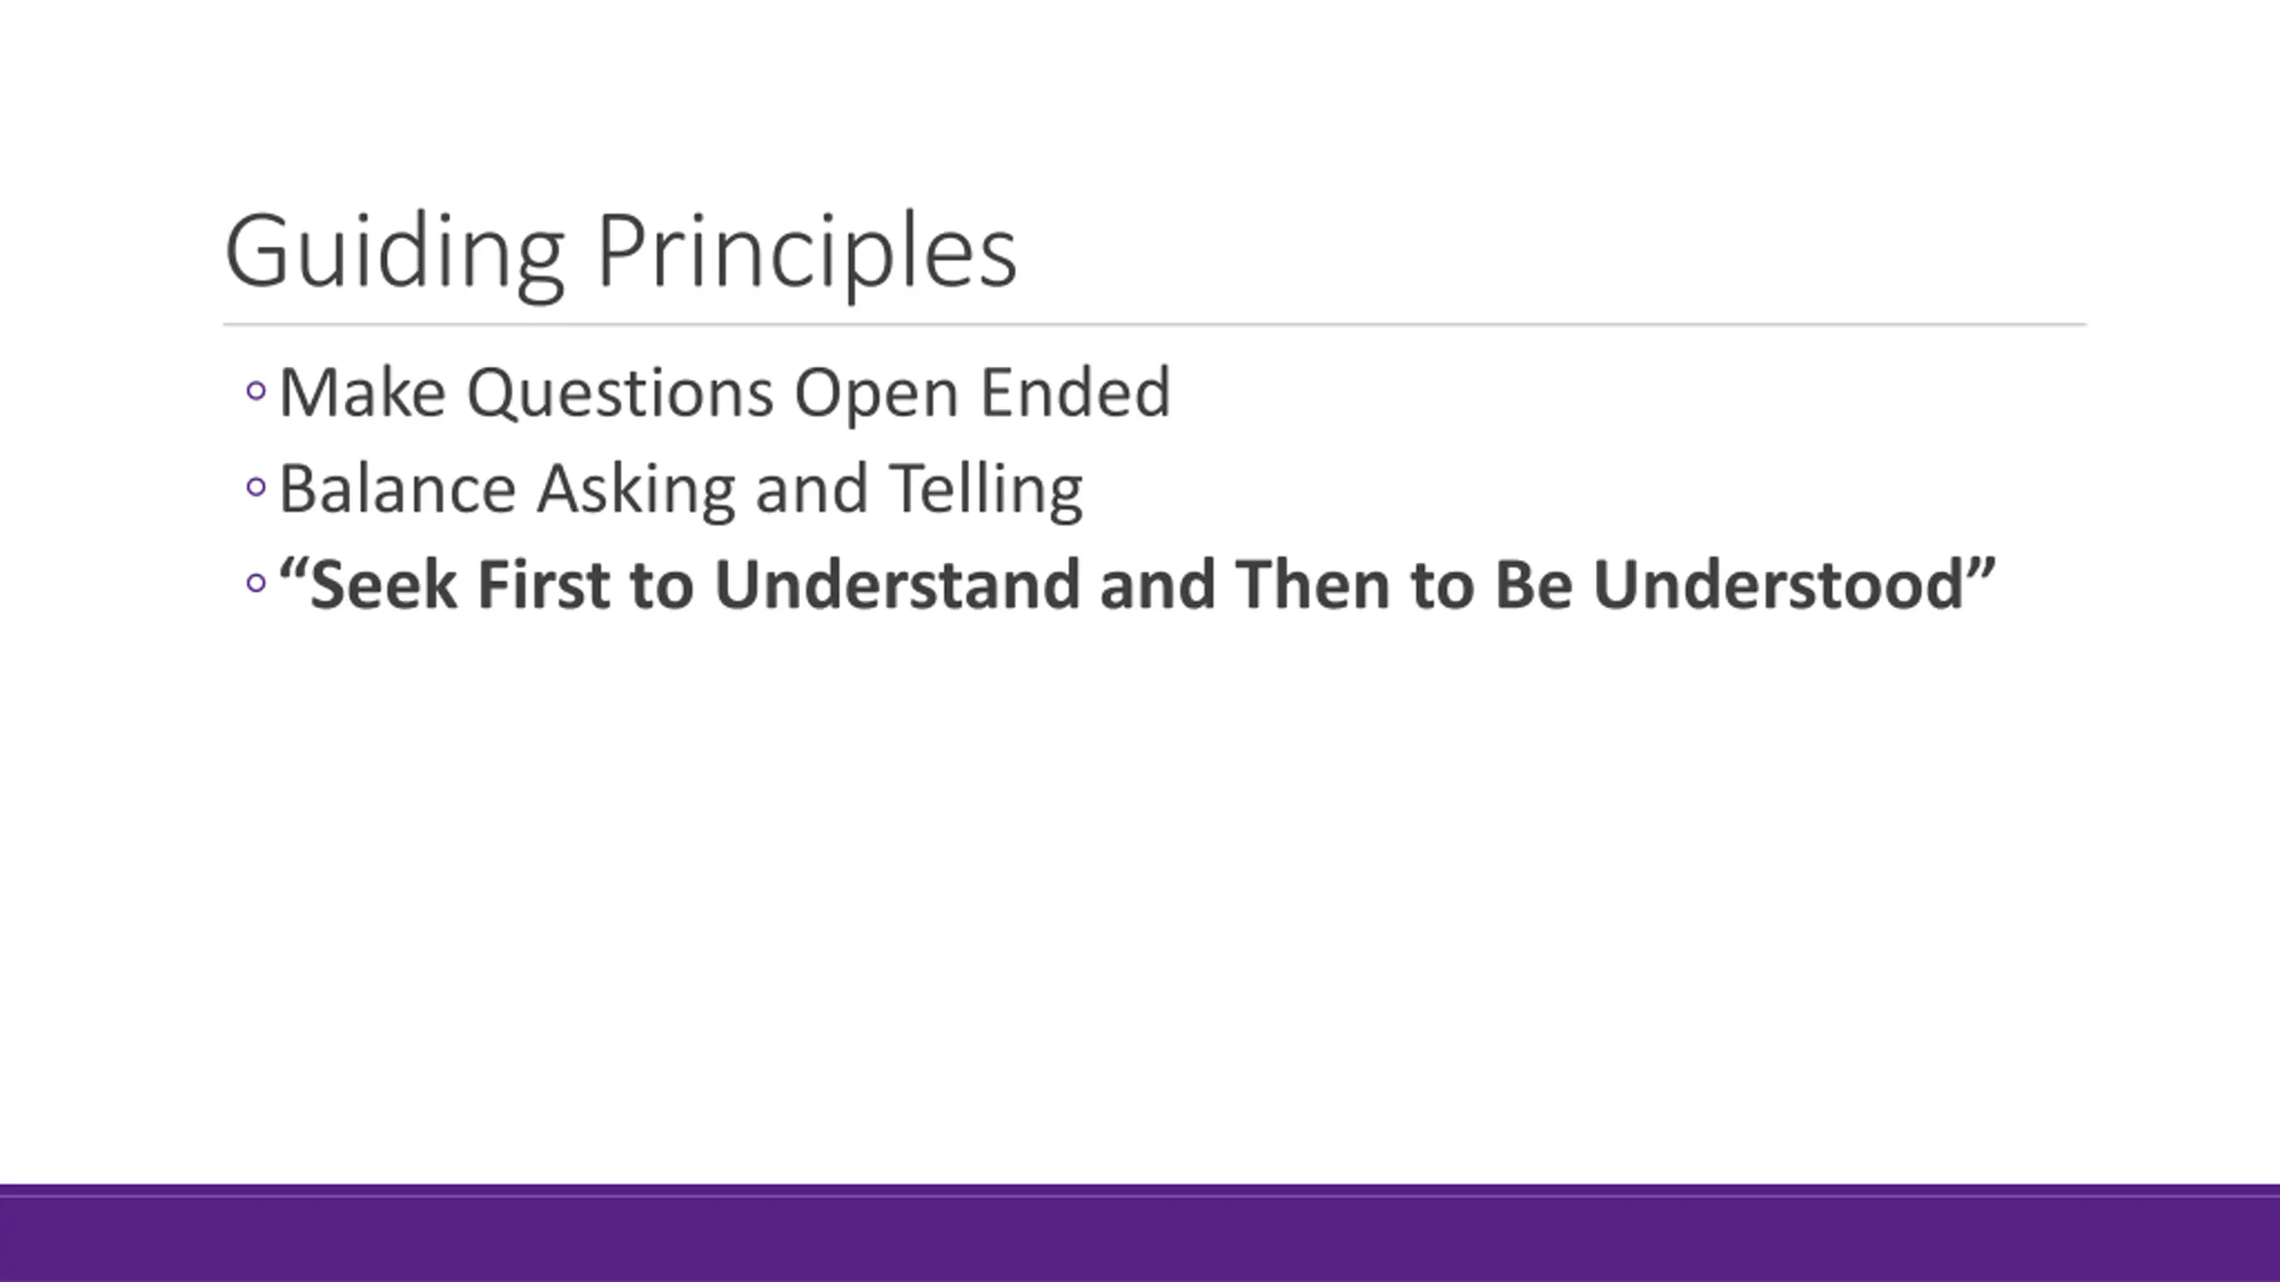This screenshot has height=1282, width=2280.
Task: Click the word "Questions" in the first bullet
Action: point(620,393)
